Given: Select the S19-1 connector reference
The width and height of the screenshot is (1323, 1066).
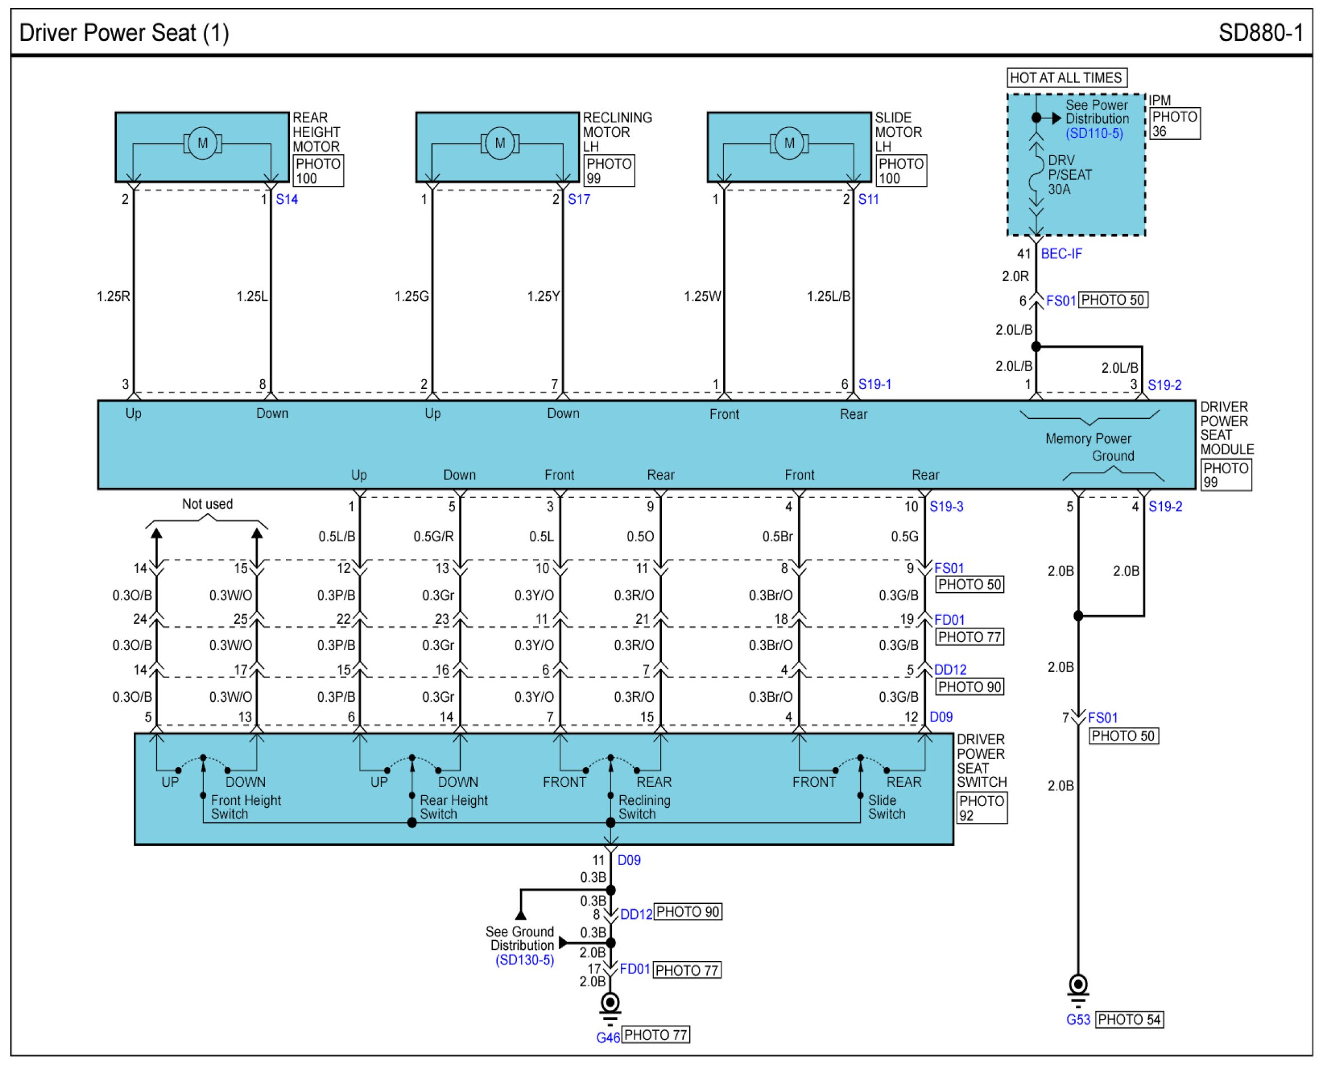Looking at the screenshot, I should pyautogui.click(x=875, y=385).
